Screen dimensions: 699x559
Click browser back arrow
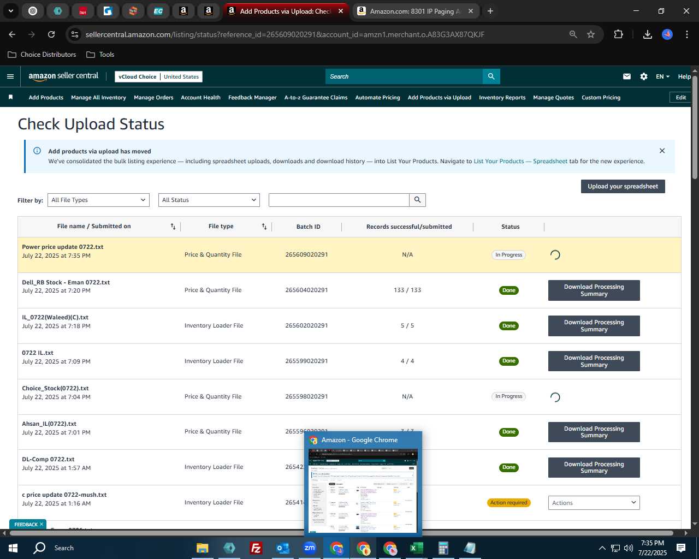click(x=12, y=34)
